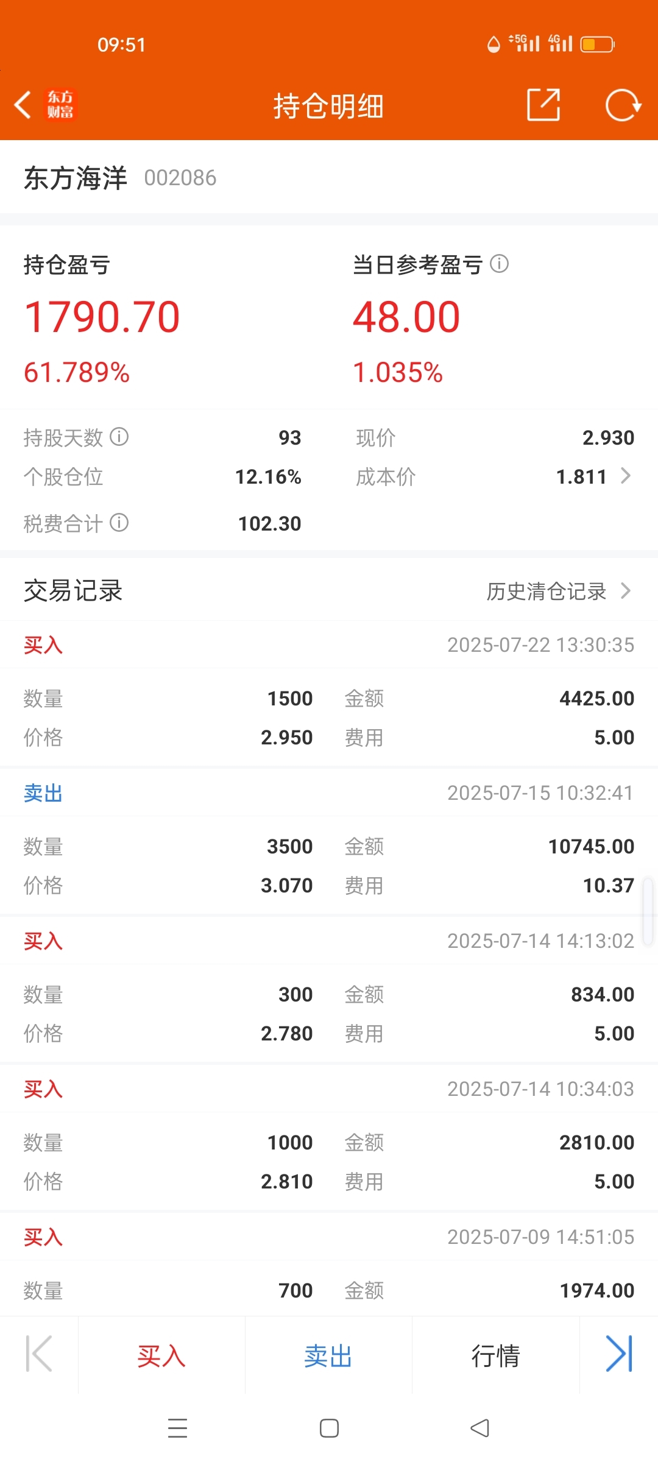Open 历史清仓记录 chevron
Image resolution: width=658 pixels, height=1462 pixels.
(x=625, y=590)
